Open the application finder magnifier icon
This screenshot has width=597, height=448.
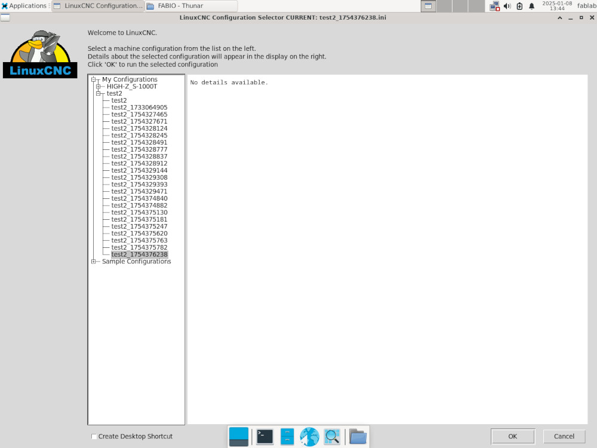click(x=332, y=437)
